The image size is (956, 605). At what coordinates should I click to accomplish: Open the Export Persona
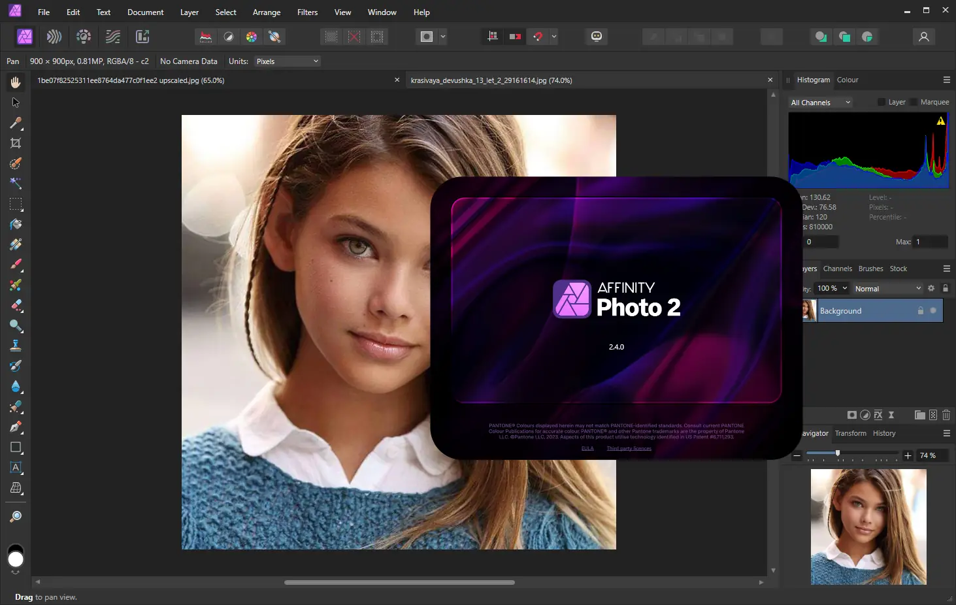pos(142,37)
